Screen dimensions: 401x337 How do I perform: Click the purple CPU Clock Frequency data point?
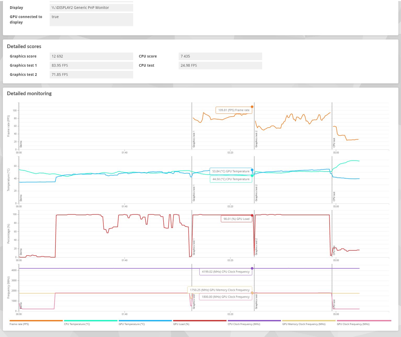point(252,268)
